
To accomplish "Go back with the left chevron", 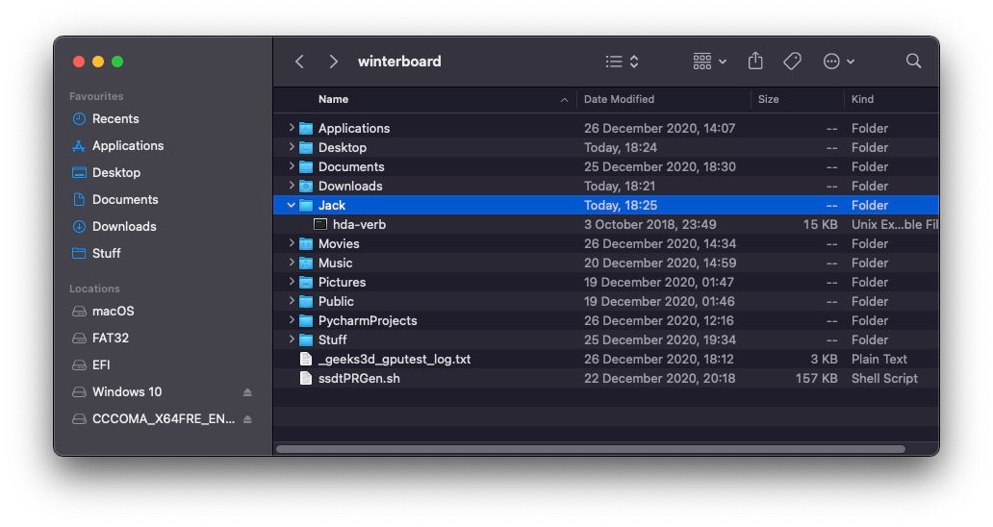I will 299,62.
